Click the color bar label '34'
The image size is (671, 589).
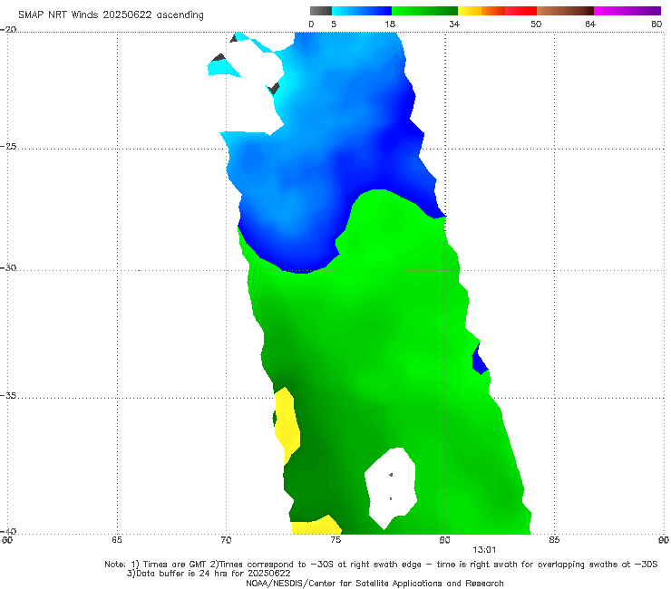click(x=454, y=24)
